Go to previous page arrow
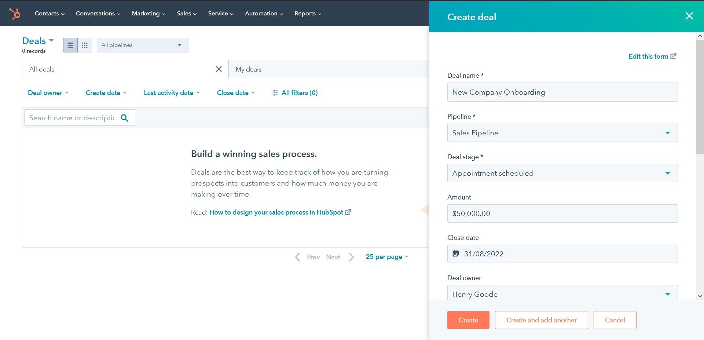This screenshot has height=340, width=704. (x=298, y=257)
